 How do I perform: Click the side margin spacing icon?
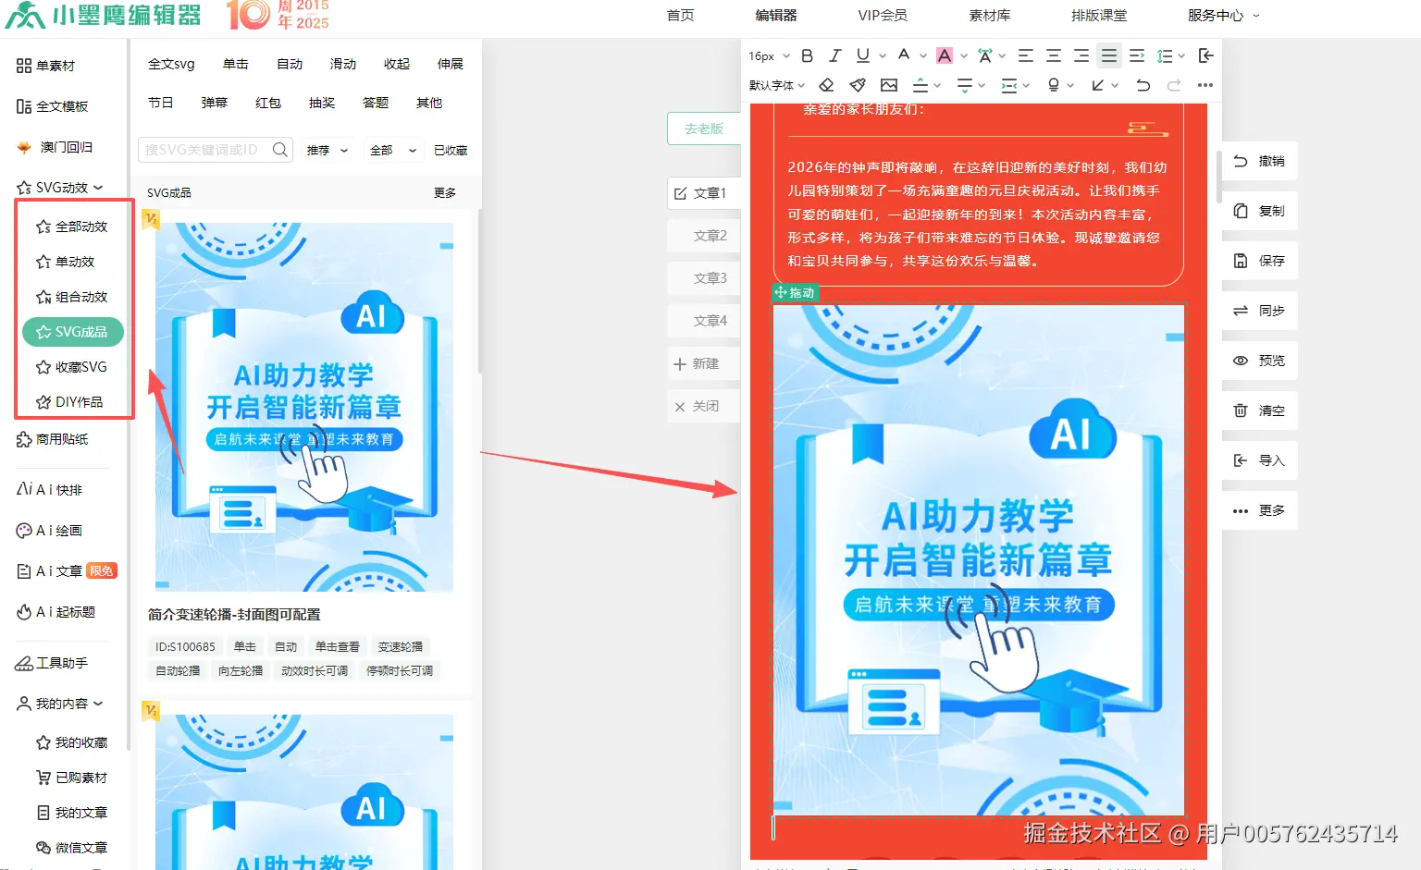(x=1009, y=85)
